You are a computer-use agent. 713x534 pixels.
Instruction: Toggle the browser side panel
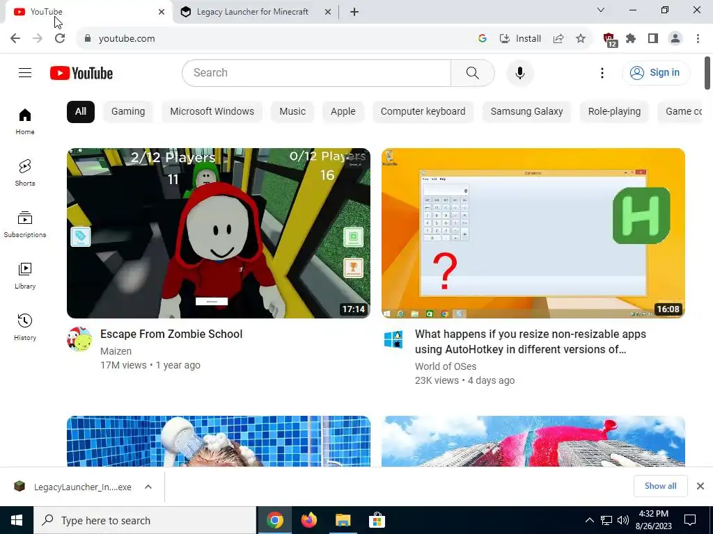653,39
